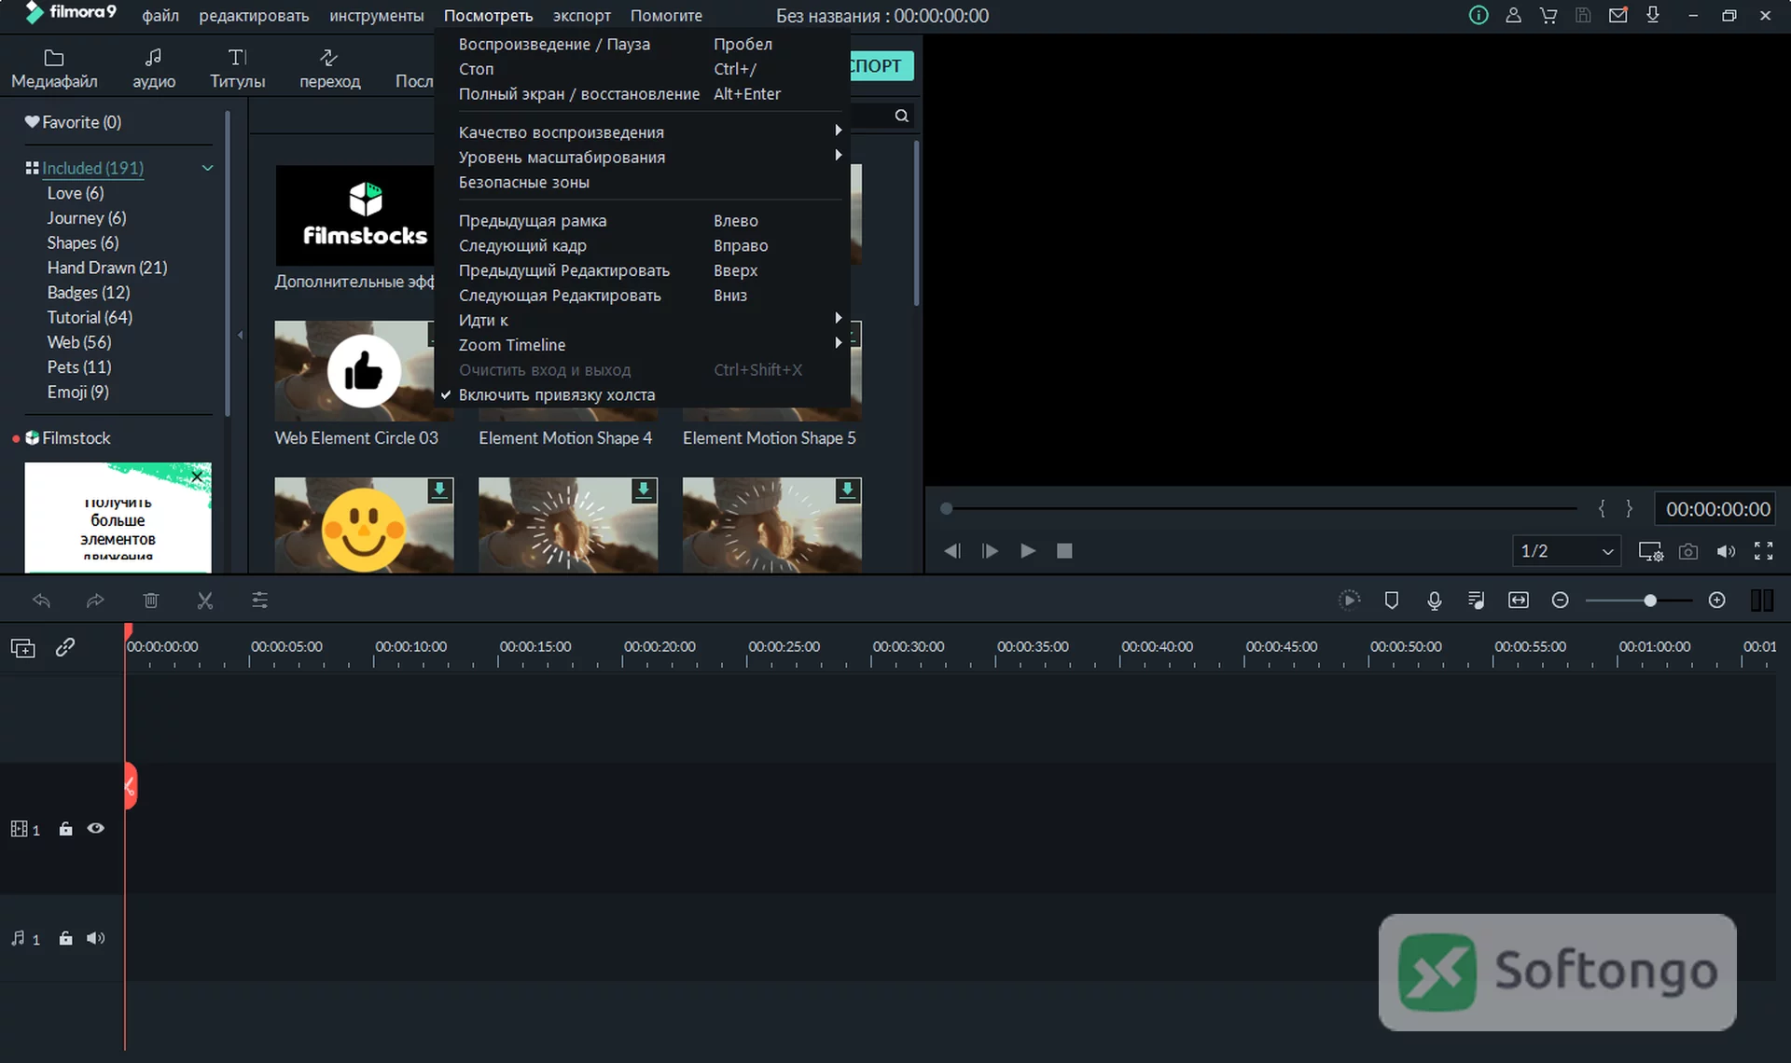Select the scissors split tool

click(205, 601)
